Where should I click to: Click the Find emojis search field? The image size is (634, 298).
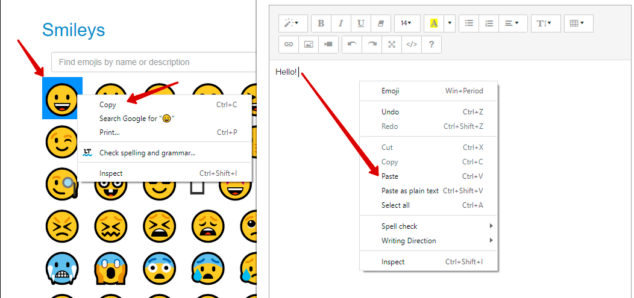[x=154, y=62]
